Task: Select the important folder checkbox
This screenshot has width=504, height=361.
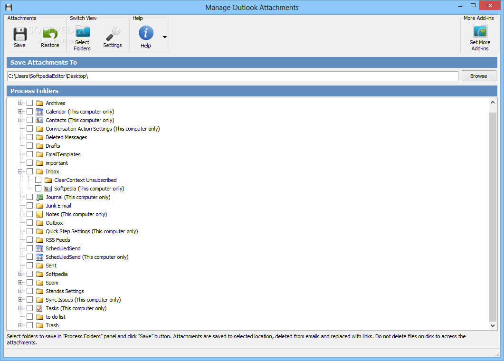Action: pos(29,162)
